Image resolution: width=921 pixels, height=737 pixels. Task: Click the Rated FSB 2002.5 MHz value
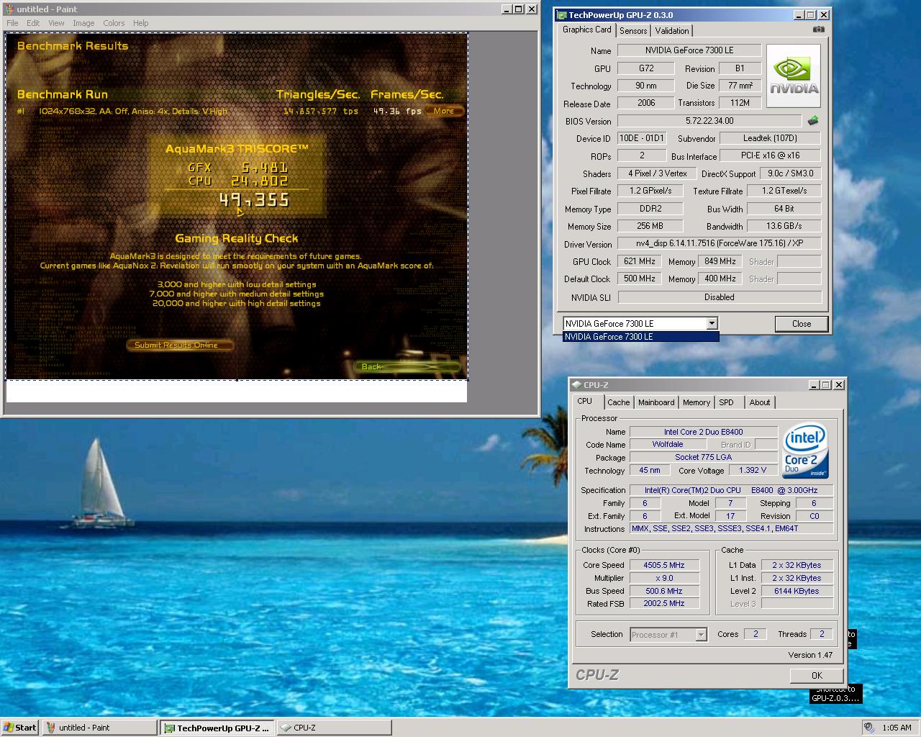click(x=664, y=603)
